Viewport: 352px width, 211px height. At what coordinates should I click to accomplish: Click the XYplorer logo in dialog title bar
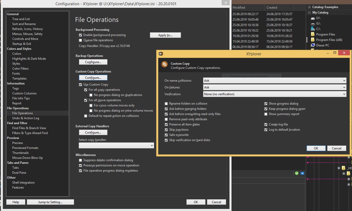coord(161,54)
